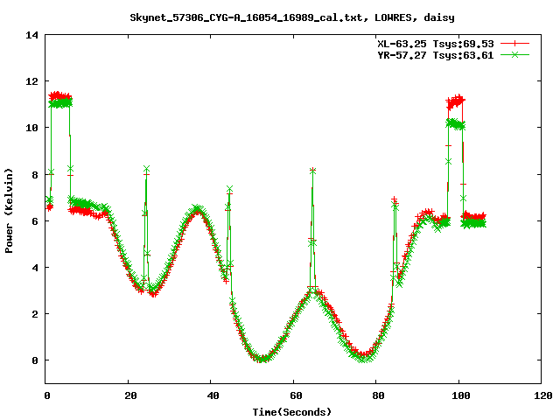The height and width of the screenshot is (420, 560).
Task: Click y-axis tick label 12
Action: (31, 81)
